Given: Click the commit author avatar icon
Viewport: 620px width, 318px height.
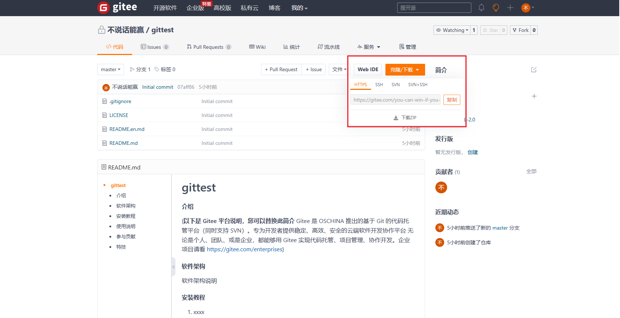Looking at the screenshot, I should tap(106, 87).
